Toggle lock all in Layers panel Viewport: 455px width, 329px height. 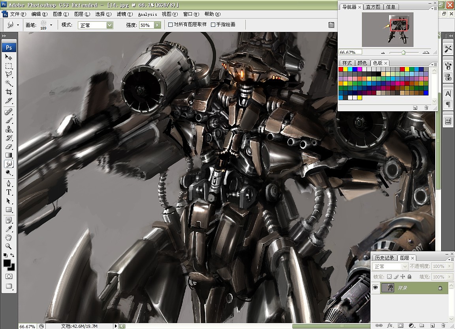tap(409, 277)
